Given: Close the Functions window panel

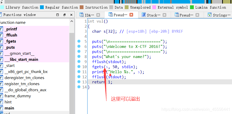Looking at the screenshot, I should (71, 15).
